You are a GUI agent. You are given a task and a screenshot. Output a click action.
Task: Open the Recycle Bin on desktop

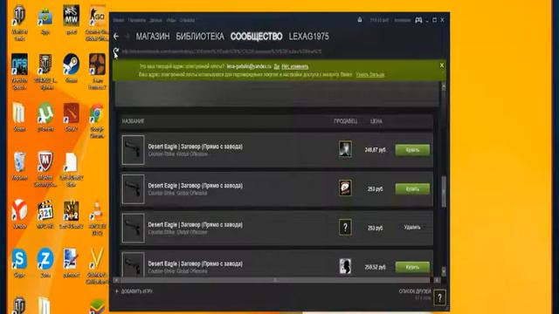point(19,162)
